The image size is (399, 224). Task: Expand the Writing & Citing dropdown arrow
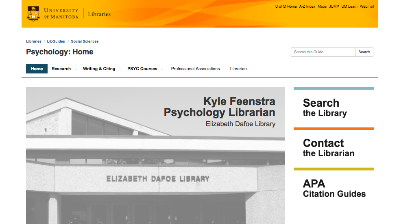[120, 69]
